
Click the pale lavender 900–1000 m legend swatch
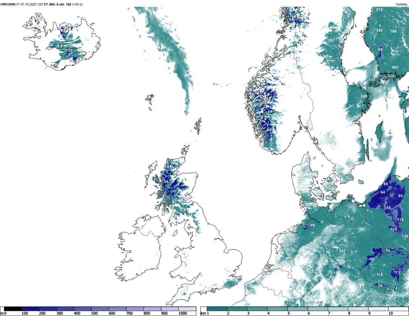pos(170,309)
